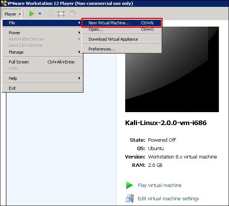Click the green Play toolbar icon

tap(32, 14)
